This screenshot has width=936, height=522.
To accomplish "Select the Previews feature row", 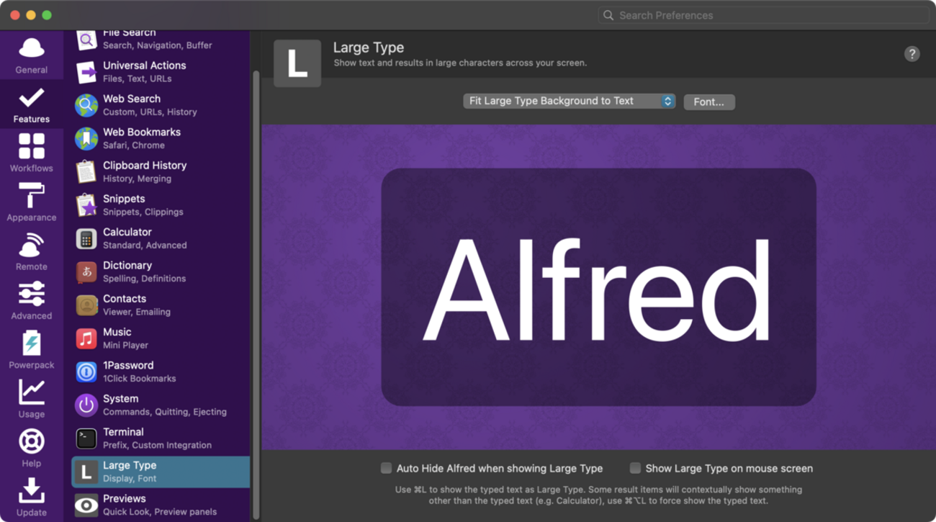I will (161, 505).
